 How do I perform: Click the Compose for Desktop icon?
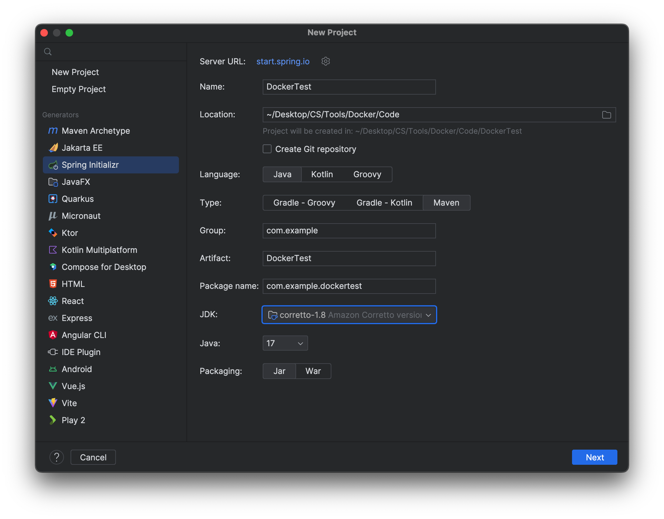pyautogui.click(x=53, y=267)
